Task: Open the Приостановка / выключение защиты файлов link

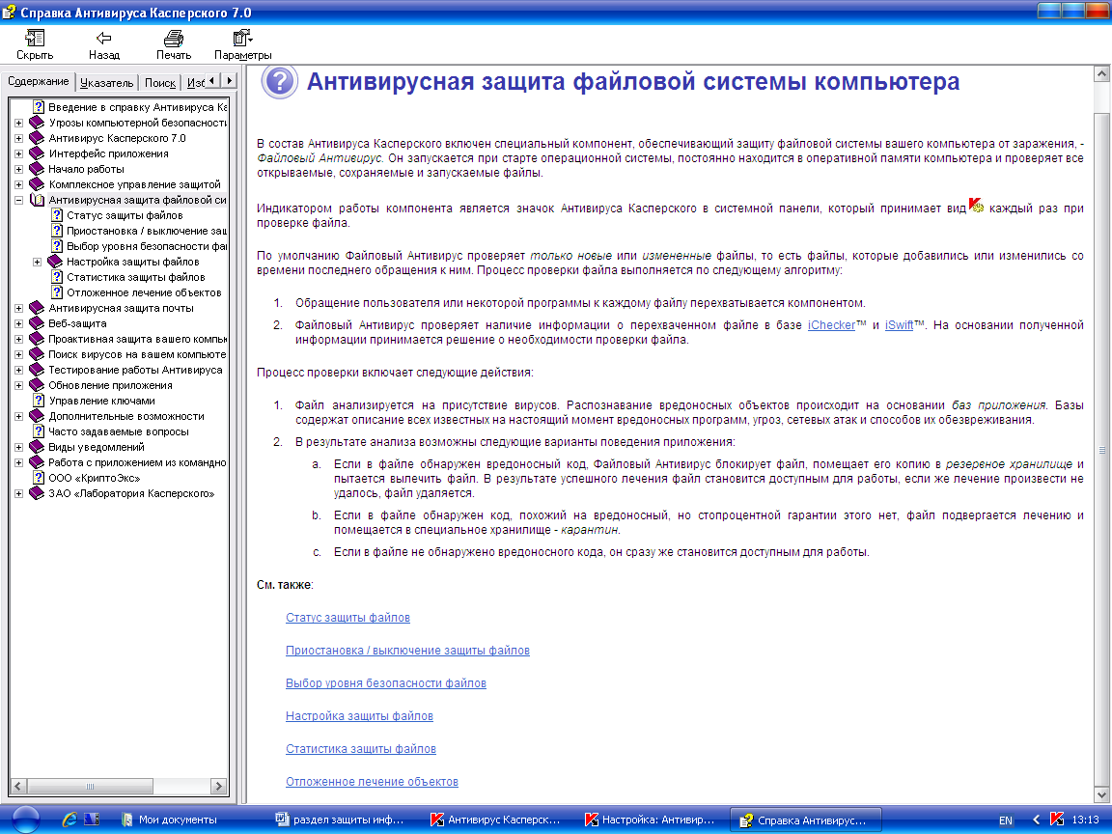Action: (x=407, y=651)
